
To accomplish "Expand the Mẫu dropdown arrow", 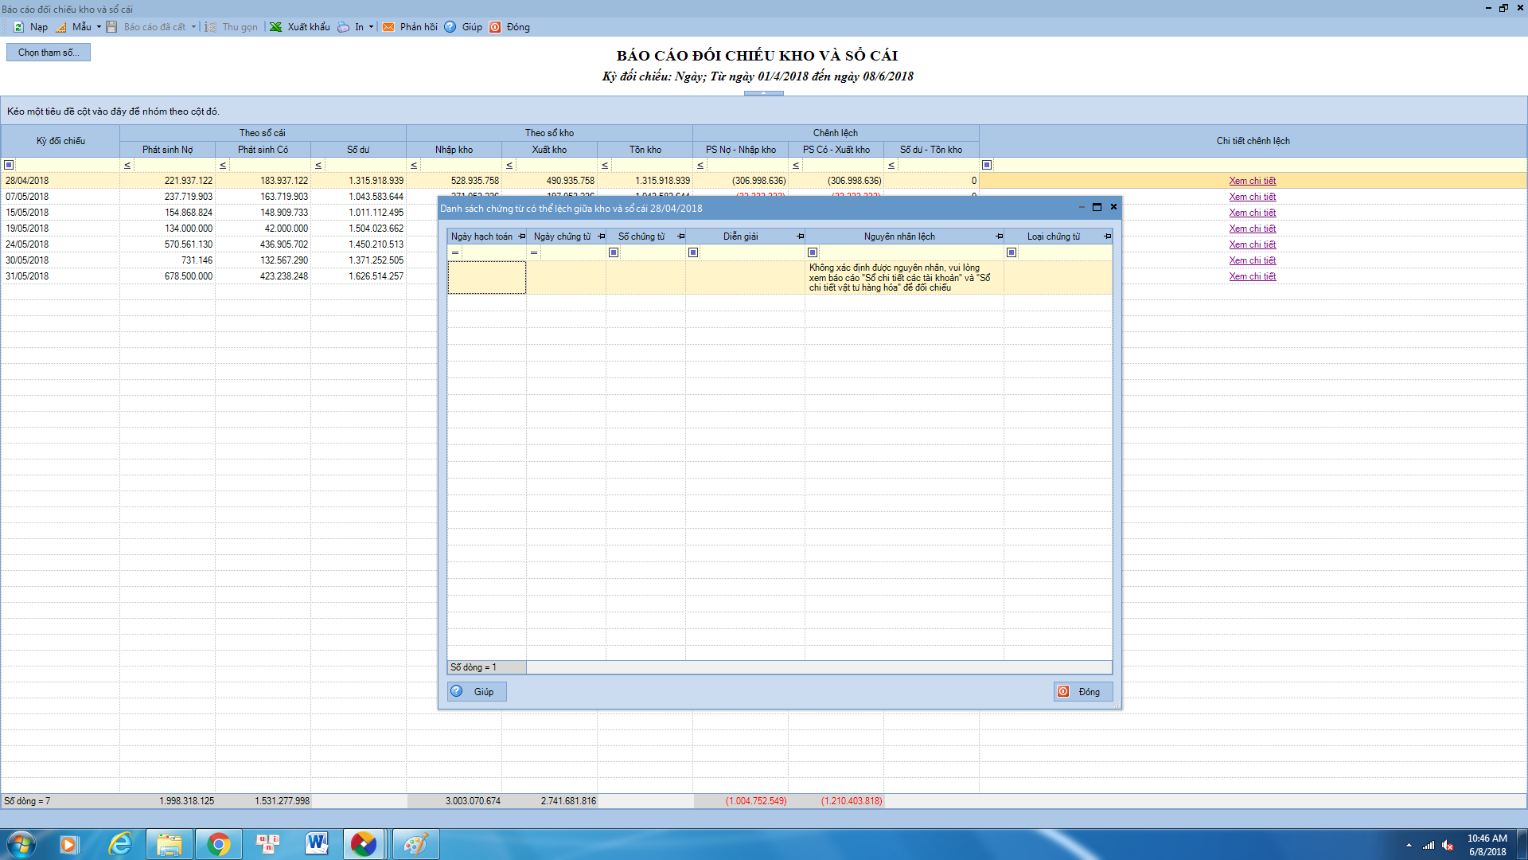I will click(99, 27).
